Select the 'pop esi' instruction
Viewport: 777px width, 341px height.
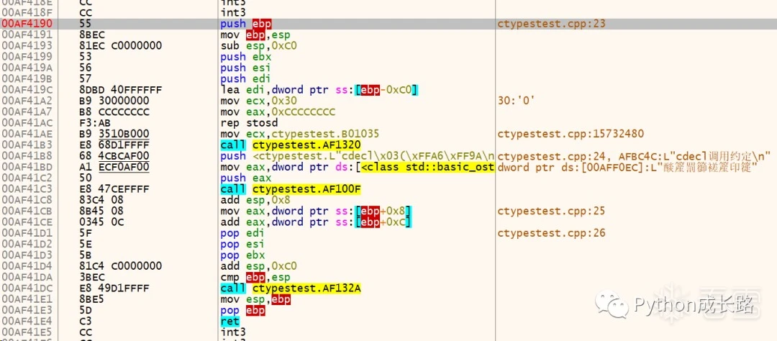(243, 244)
